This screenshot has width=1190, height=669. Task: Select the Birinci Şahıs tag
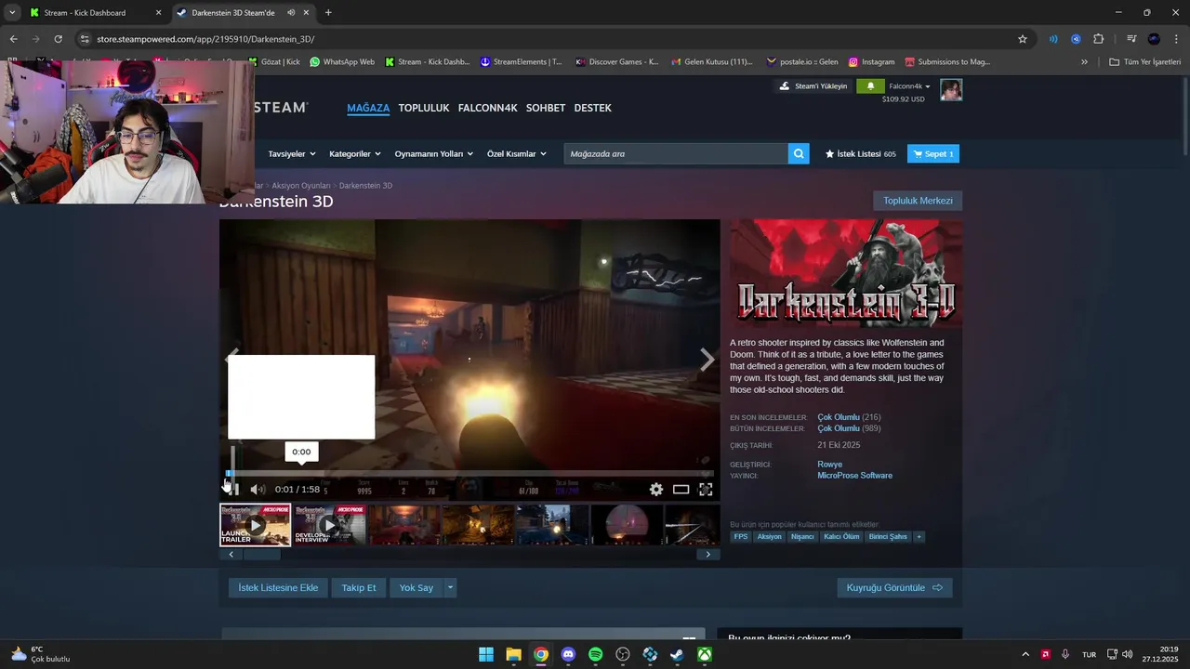(888, 537)
